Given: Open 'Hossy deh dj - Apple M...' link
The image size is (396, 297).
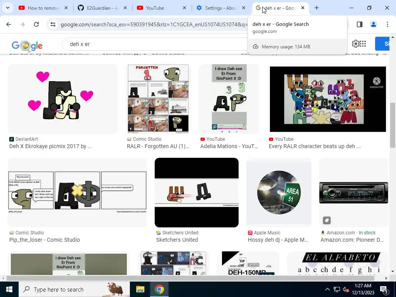Looking at the screenshot, I should point(278,240).
